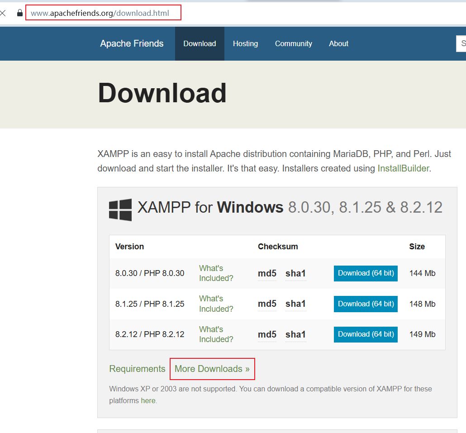
Task: Expand More Downloads link
Action: pos(212,369)
